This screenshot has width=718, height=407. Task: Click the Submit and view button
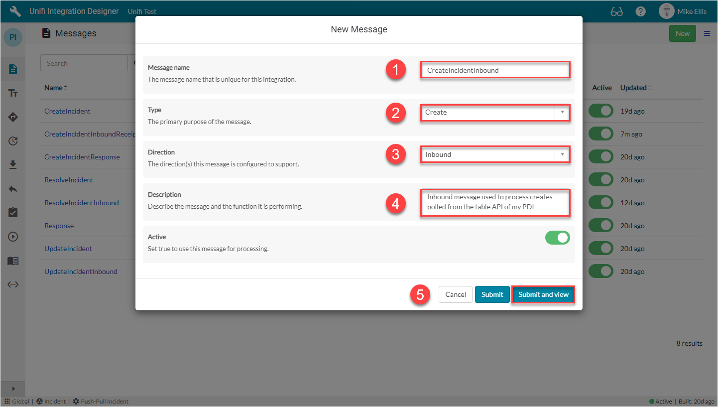543,294
